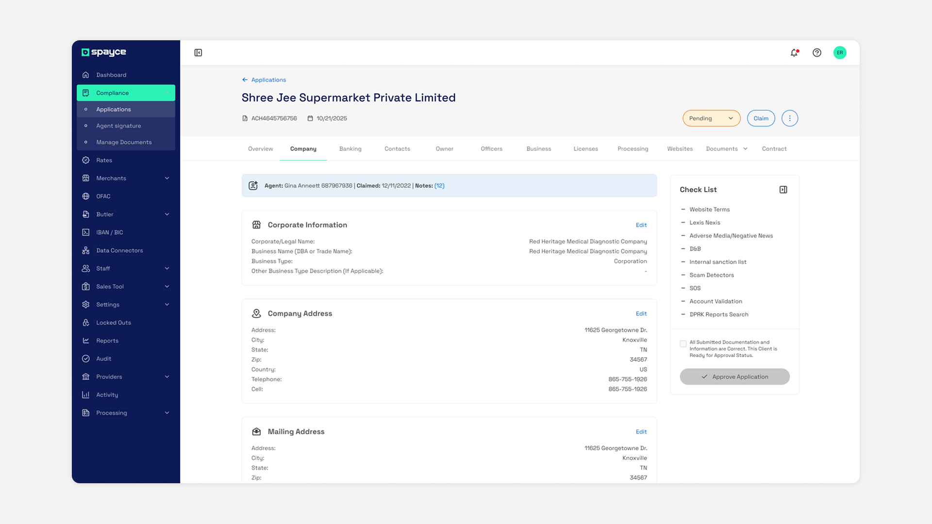Click the help question mark icon
This screenshot has height=524, width=932.
coord(817,52)
